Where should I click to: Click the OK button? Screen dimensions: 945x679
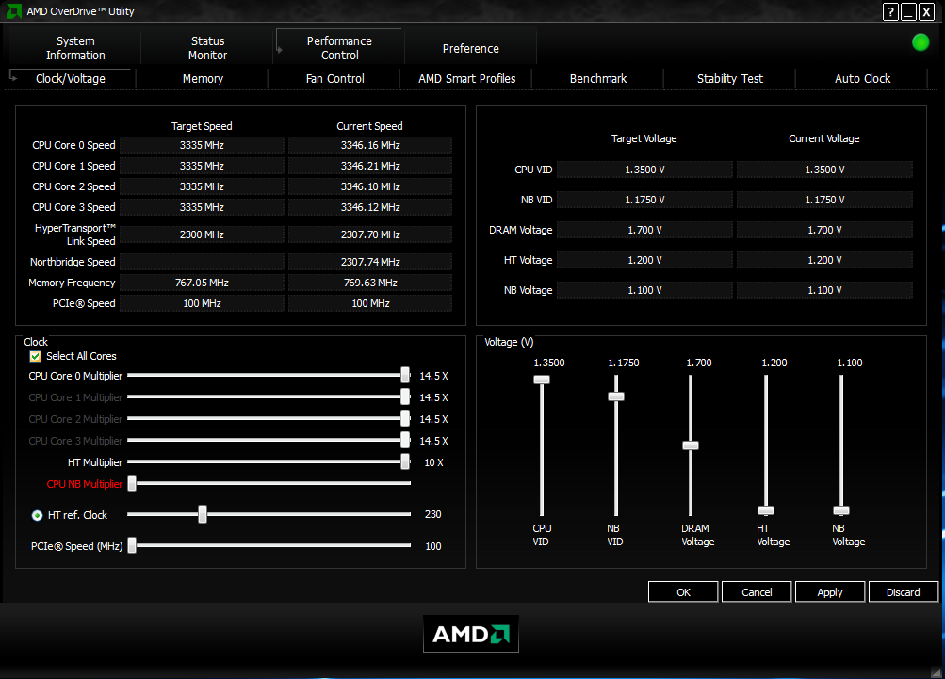click(x=683, y=591)
